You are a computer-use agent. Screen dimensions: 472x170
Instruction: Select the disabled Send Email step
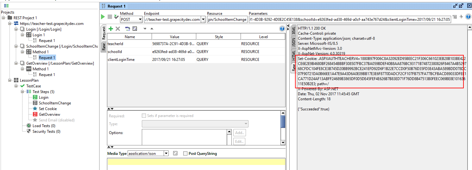point(56,120)
